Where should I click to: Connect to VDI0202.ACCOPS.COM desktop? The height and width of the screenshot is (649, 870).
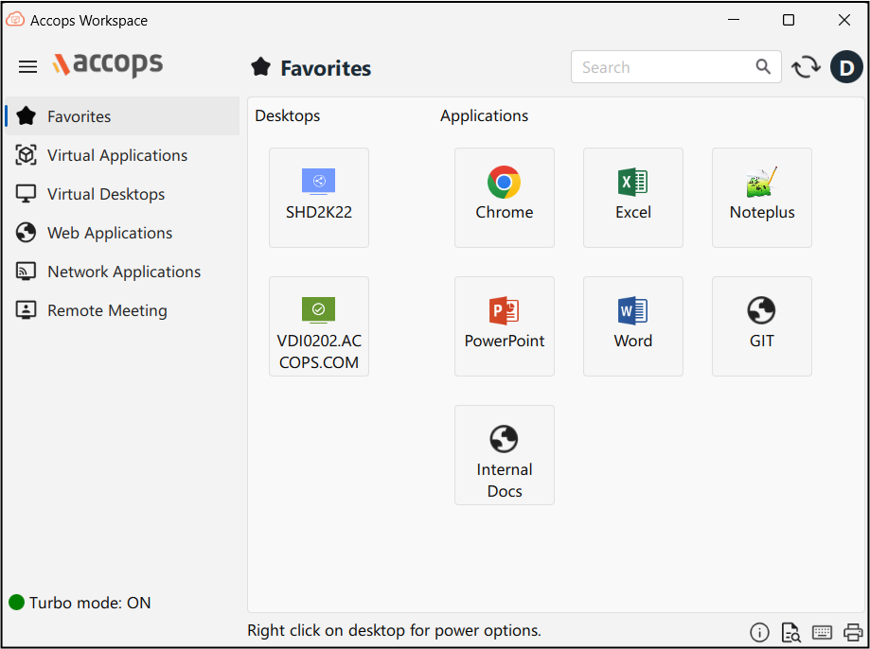pyautogui.click(x=319, y=326)
